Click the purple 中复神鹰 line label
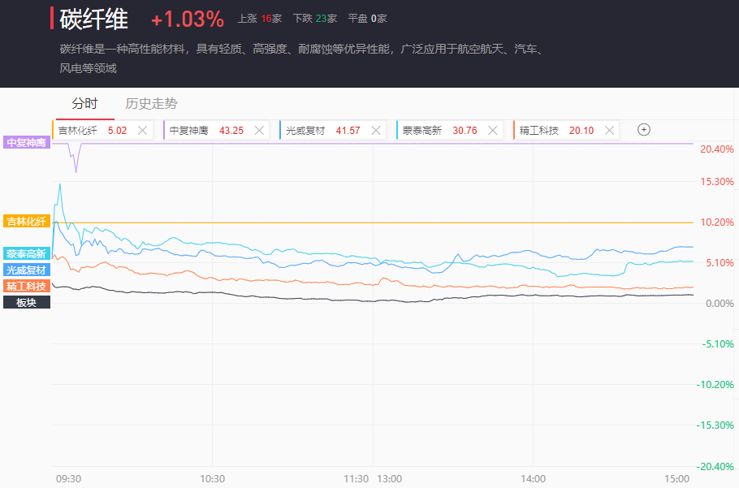This screenshot has height=488, width=739. pos(27,143)
